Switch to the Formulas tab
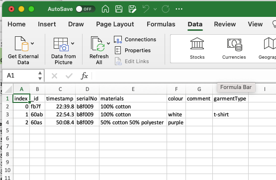Image resolution: width=276 pixels, height=180 pixels. point(161,24)
